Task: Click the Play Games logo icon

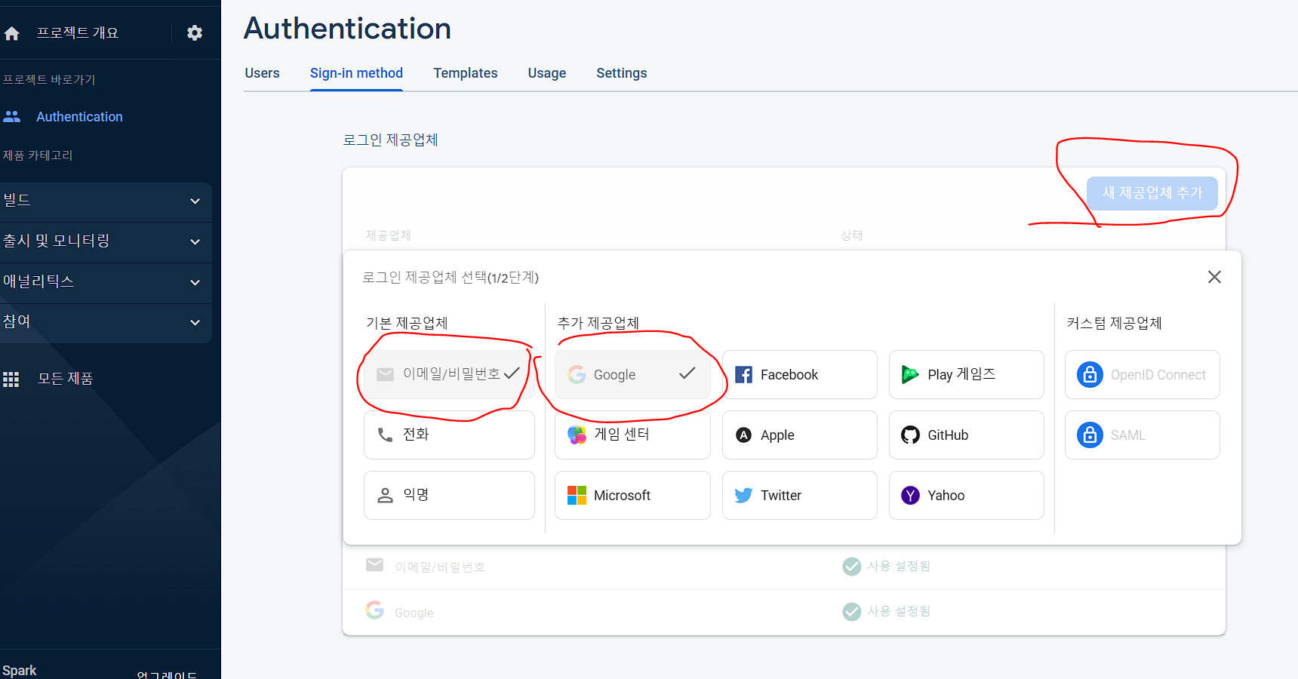Action: click(x=910, y=375)
